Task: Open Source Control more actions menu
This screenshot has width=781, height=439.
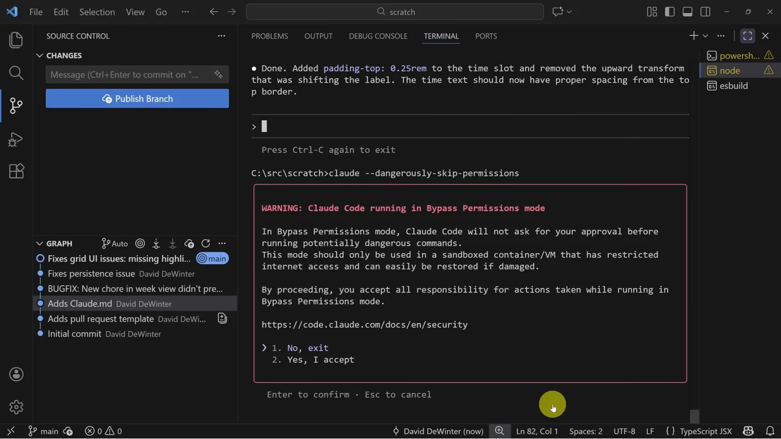Action: point(221,36)
